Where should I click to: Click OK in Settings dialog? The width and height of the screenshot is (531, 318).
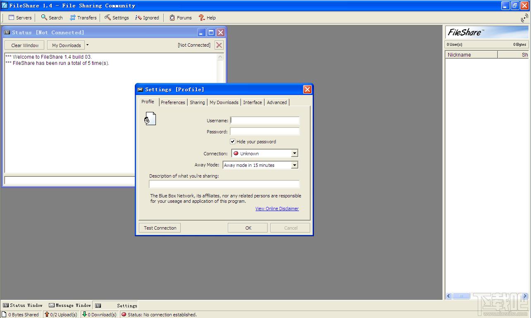[248, 228]
